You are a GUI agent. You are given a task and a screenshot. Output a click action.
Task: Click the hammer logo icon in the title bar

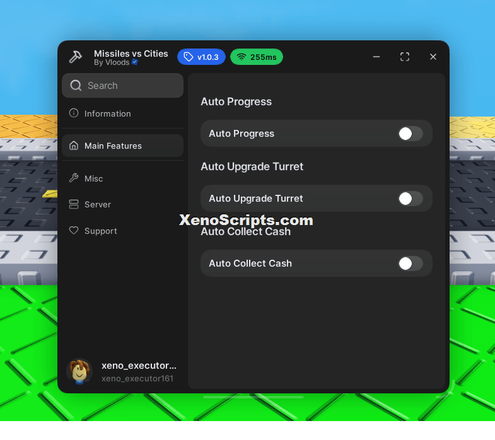coord(76,57)
